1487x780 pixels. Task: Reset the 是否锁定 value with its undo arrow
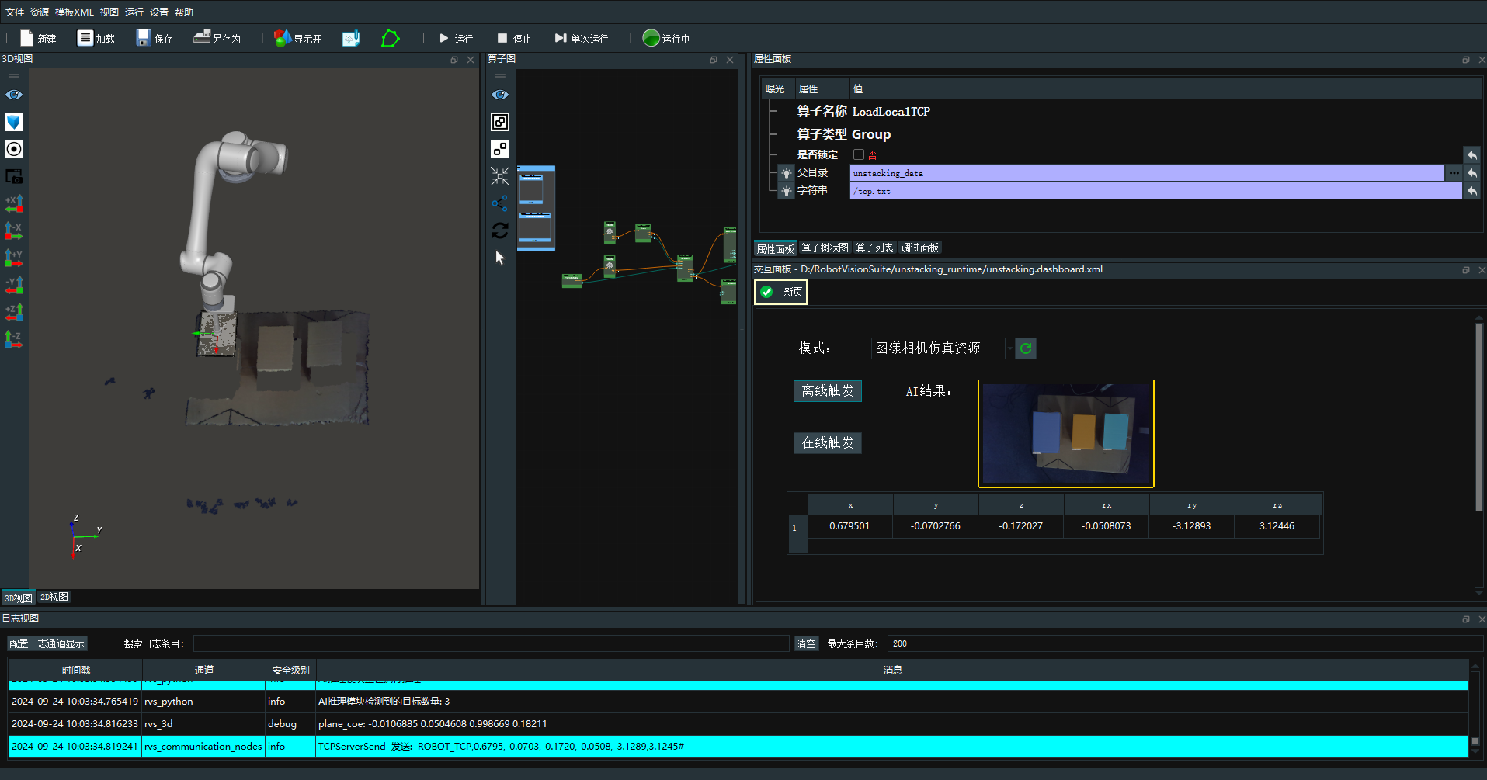coord(1471,154)
